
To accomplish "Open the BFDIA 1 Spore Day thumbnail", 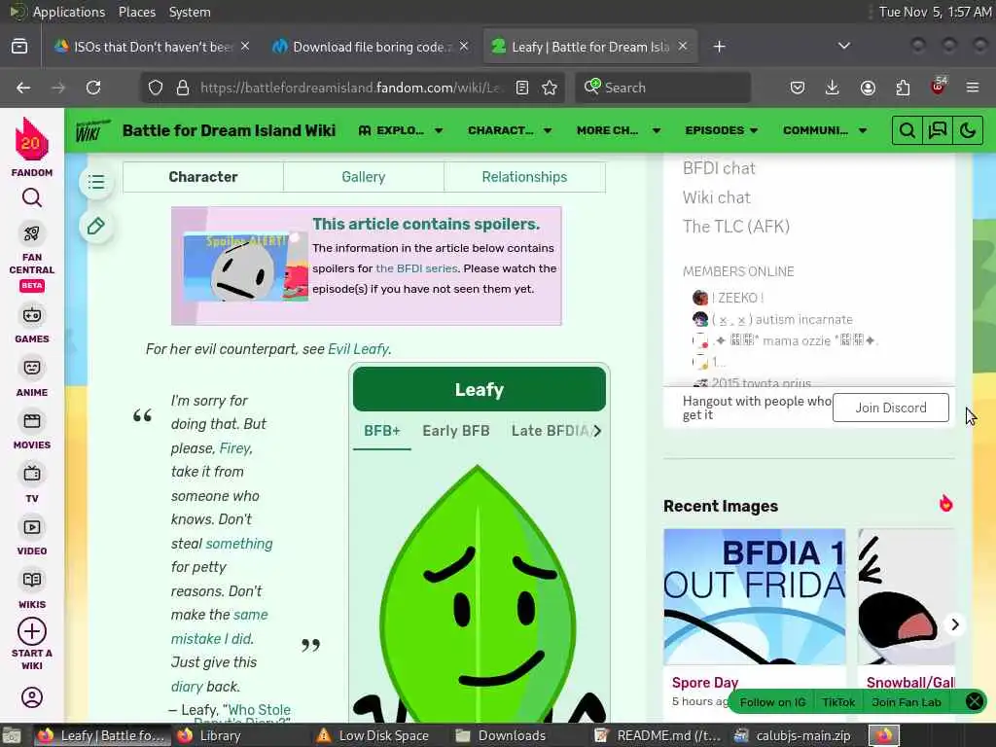I will (x=755, y=597).
